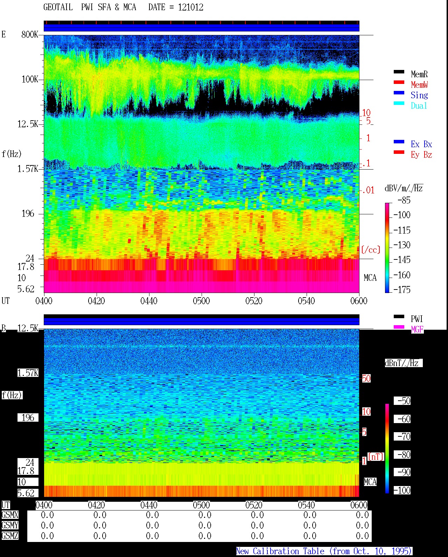448x557 pixels.
Task: Click the magenta MGF legend swatch
Action: tap(399, 327)
